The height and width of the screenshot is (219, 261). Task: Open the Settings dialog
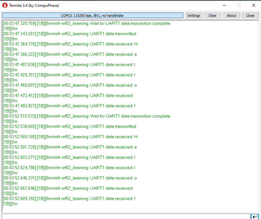click(194, 16)
